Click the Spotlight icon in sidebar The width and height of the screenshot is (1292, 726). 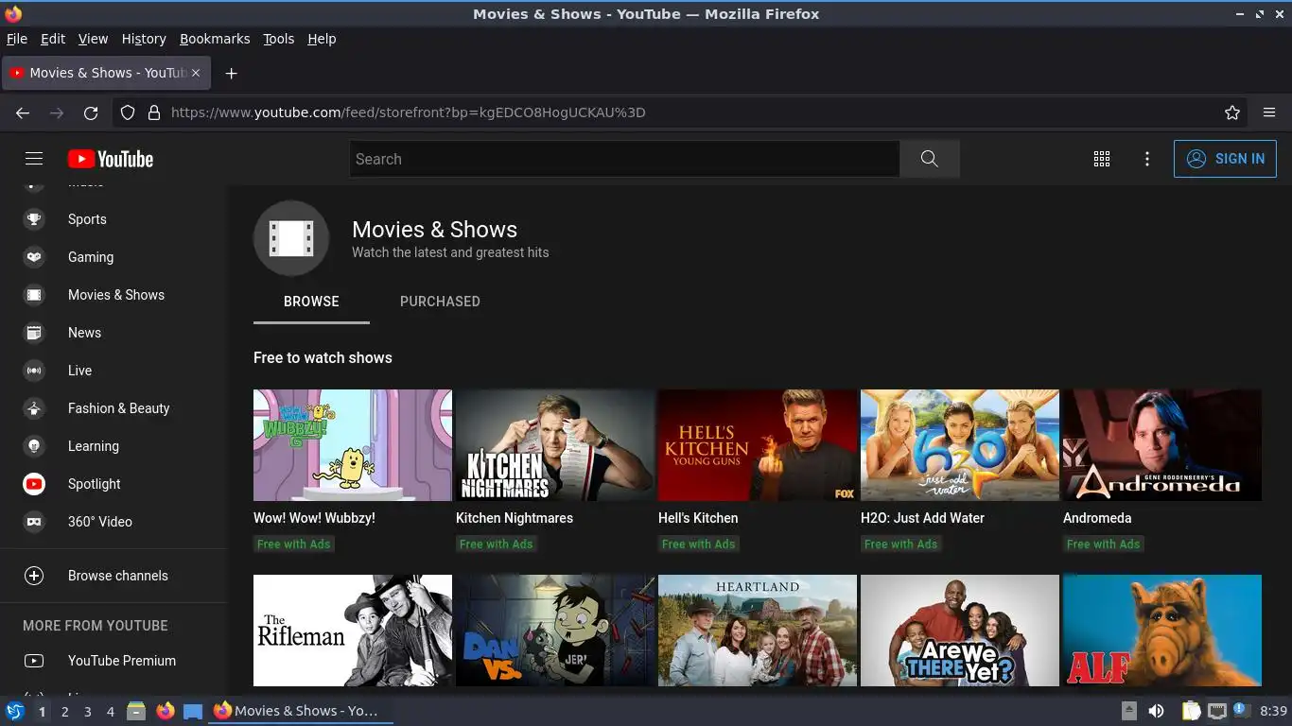click(x=34, y=484)
